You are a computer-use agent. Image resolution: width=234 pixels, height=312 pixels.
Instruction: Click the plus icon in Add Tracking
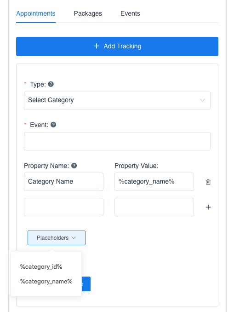(x=97, y=46)
